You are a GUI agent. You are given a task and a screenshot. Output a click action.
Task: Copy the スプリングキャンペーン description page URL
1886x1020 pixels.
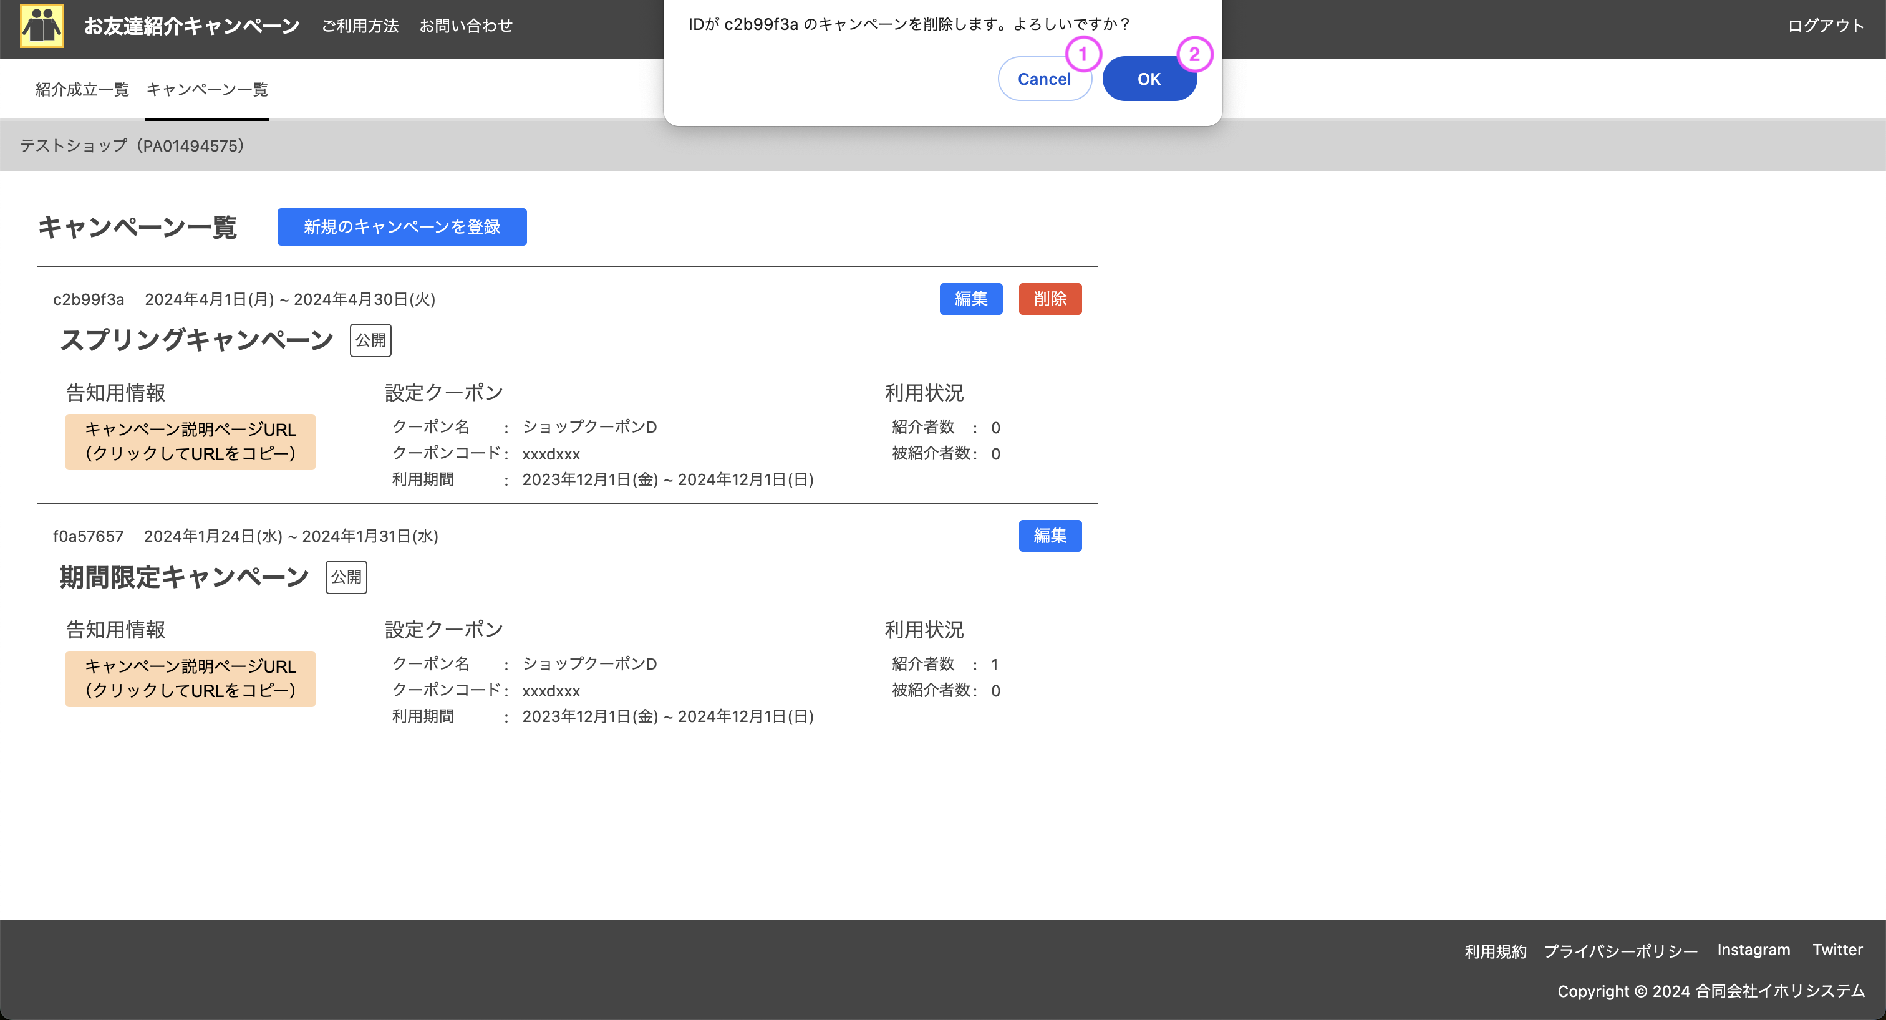click(190, 441)
